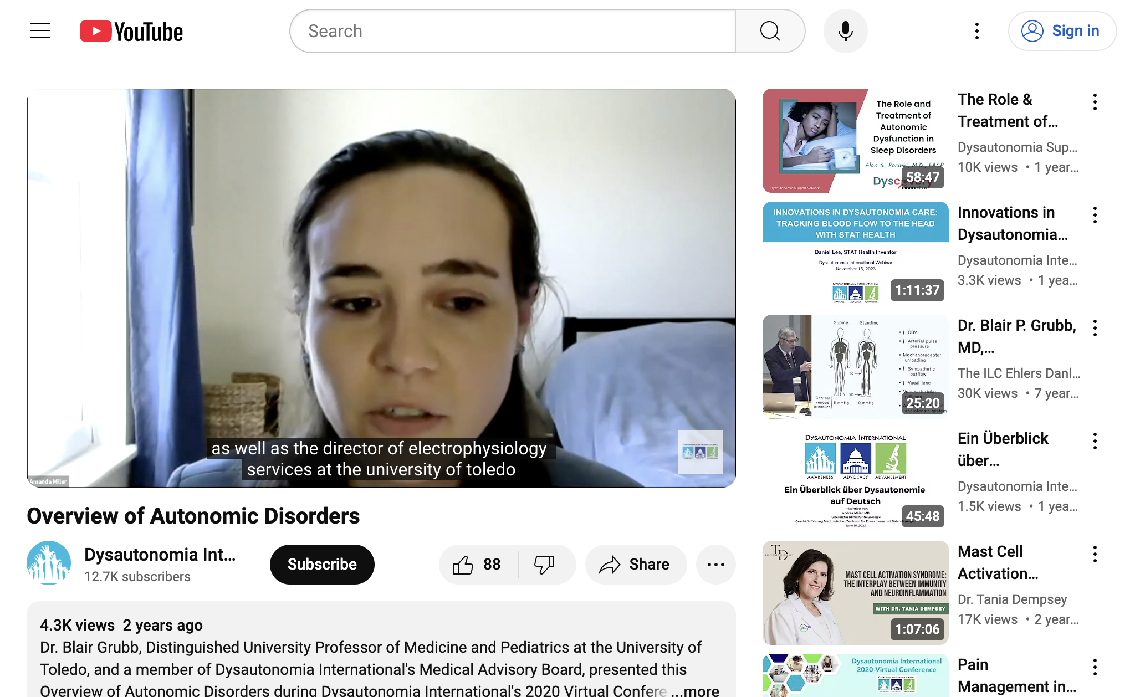This screenshot has width=1135, height=697.
Task: Open 'The Role & Treatment of...' title
Action: (1009, 110)
